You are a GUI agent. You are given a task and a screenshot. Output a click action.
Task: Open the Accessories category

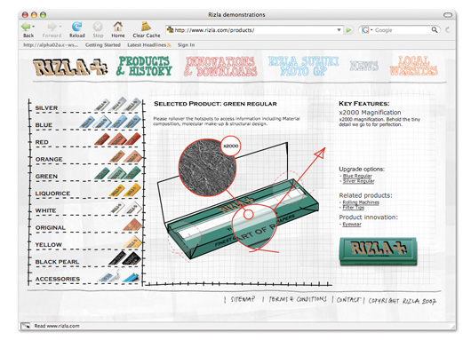(x=85, y=277)
